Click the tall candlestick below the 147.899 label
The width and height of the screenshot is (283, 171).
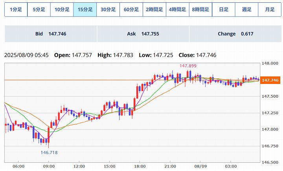coord(188,74)
